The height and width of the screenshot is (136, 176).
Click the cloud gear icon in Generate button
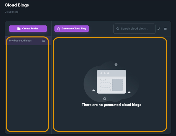pos(58,29)
